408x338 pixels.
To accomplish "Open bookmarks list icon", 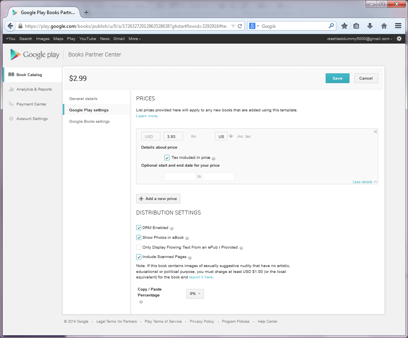I will [356, 26].
